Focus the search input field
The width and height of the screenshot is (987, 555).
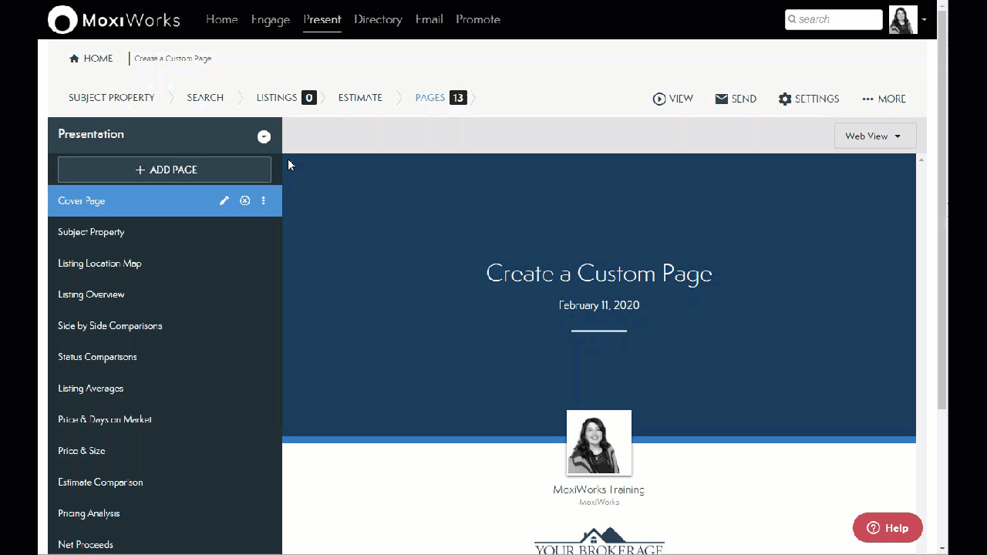pyautogui.click(x=834, y=19)
